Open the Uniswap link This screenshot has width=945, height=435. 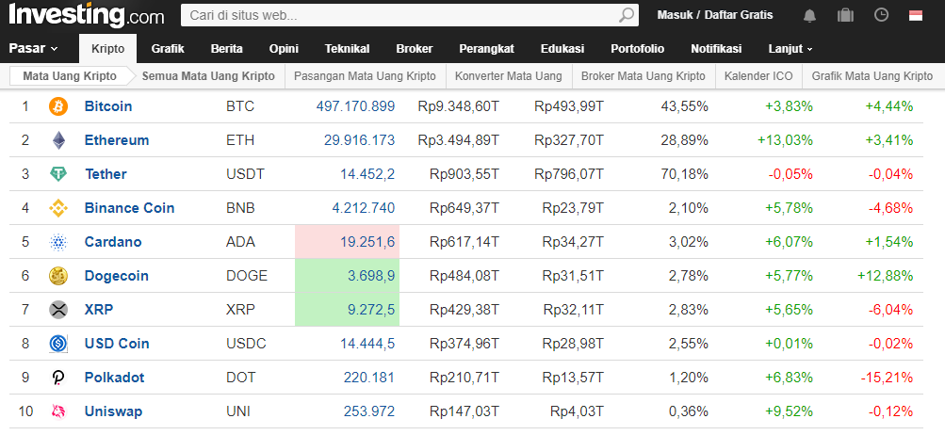pyautogui.click(x=113, y=411)
